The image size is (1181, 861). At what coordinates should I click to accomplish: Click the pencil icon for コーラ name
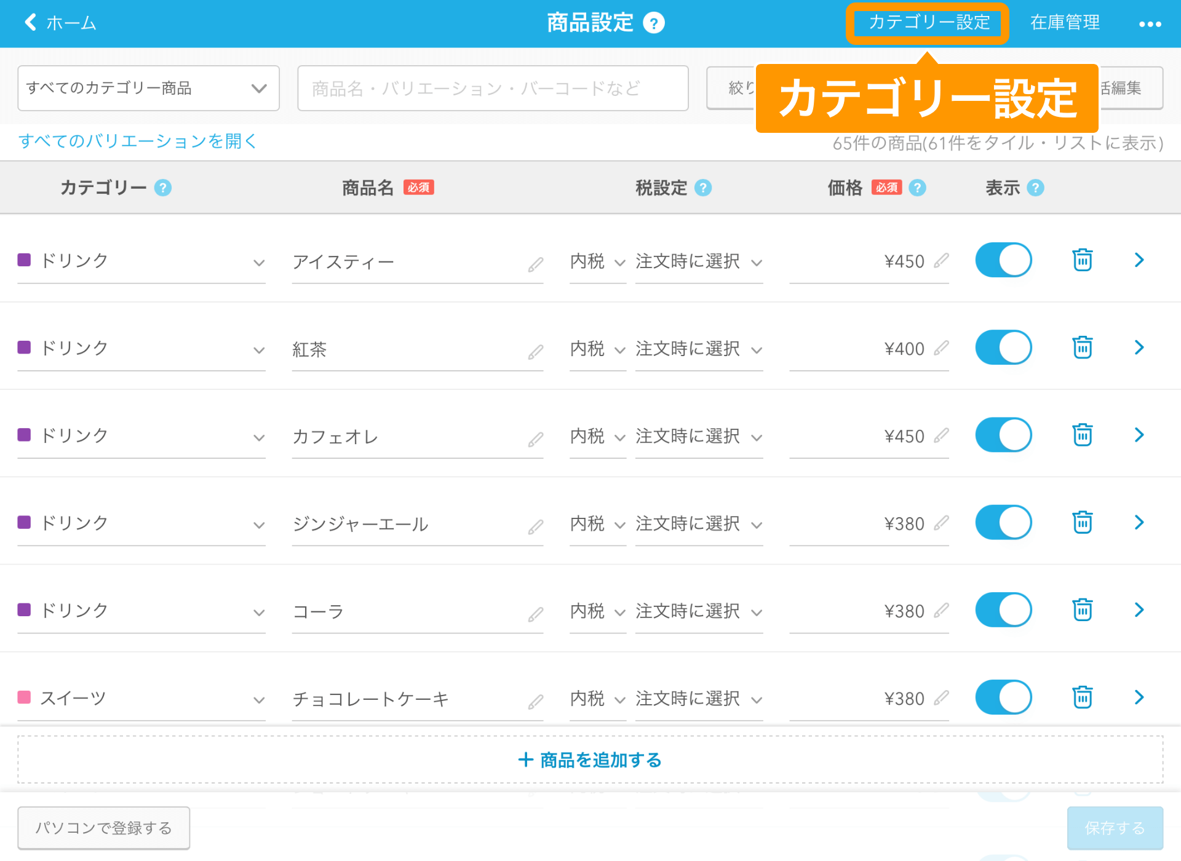pos(535,614)
